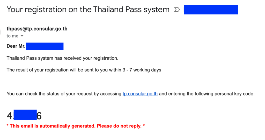Viewport: 265px width, 140px height.
Task: Click the importance marker icon beside the subject
Action: tap(177, 10)
